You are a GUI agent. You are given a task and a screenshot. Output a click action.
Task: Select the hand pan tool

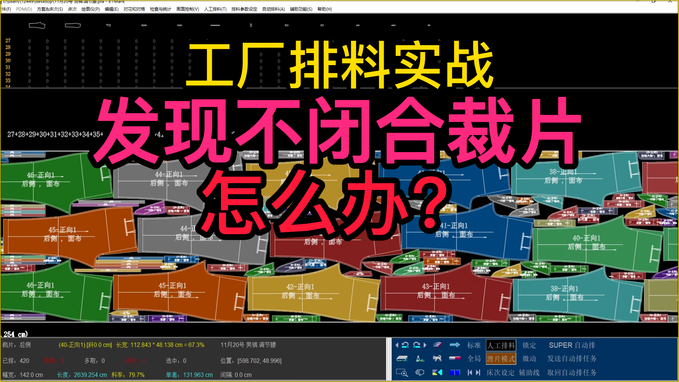(420, 372)
